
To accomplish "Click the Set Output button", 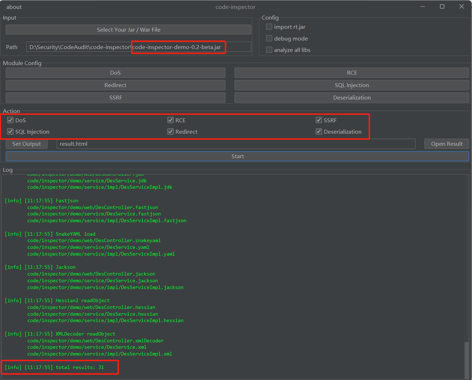I will tap(27, 144).
